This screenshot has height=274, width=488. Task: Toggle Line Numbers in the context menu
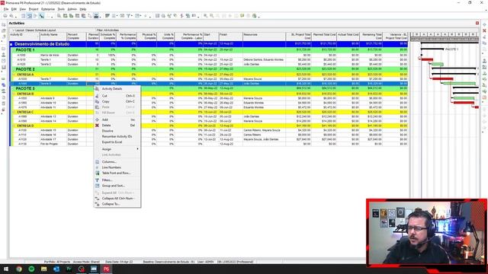tap(117, 167)
